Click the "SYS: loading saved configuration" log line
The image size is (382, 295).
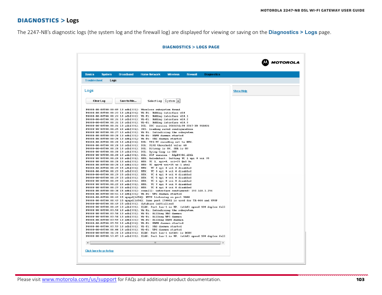[x=139, y=129]
